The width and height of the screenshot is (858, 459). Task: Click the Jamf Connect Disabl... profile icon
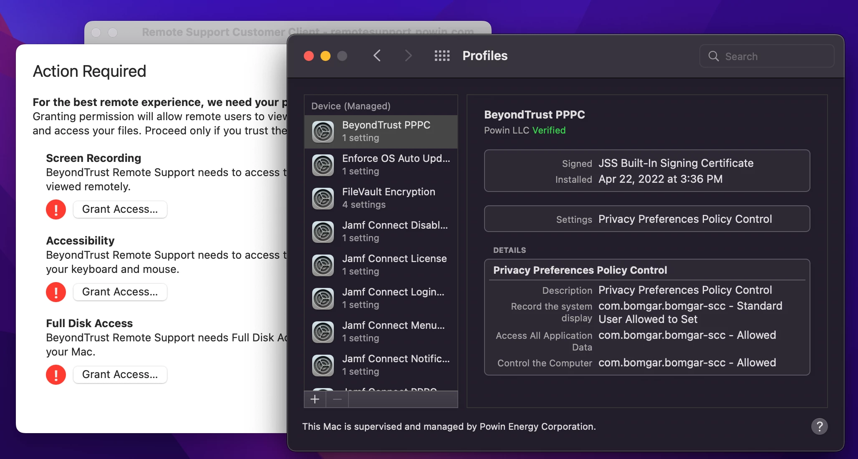pyautogui.click(x=323, y=232)
